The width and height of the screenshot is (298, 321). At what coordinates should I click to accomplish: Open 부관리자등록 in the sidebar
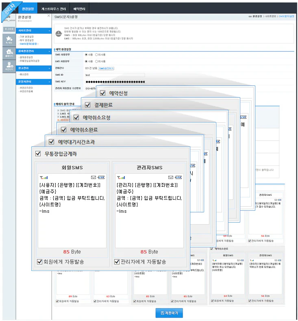point(26,91)
